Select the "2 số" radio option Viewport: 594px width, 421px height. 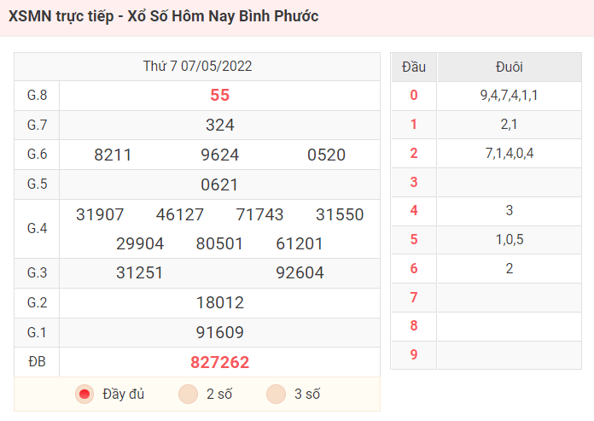click(x=189, y=394)
